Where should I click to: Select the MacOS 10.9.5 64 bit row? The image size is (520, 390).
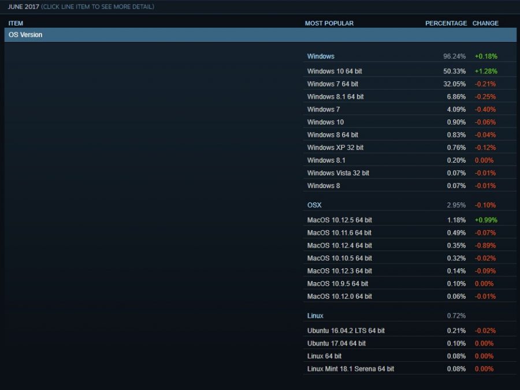[410, 283]
